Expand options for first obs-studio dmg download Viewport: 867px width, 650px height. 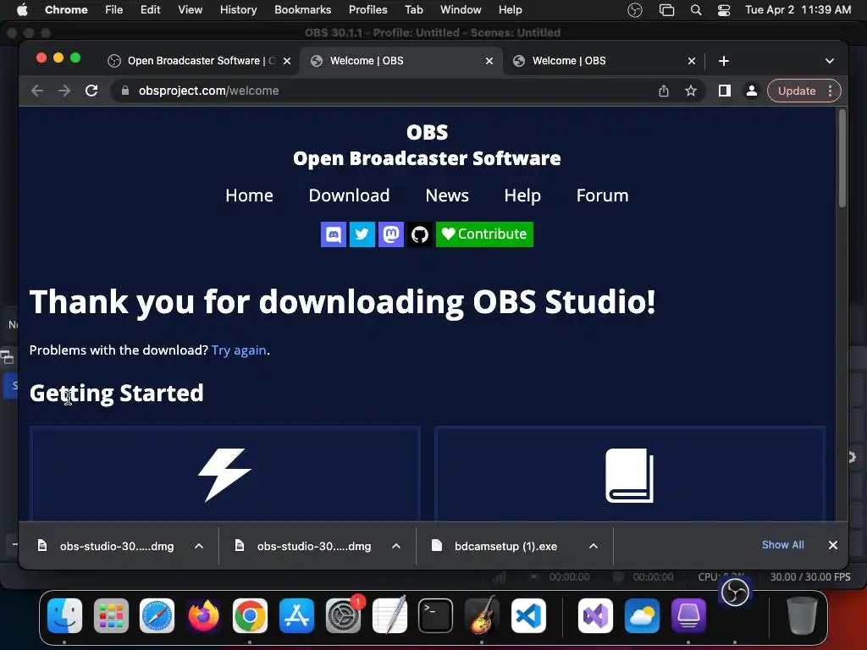tap(199, 546)
